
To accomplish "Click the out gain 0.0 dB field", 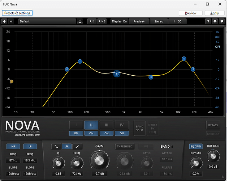I will click(x=213, y=167).
